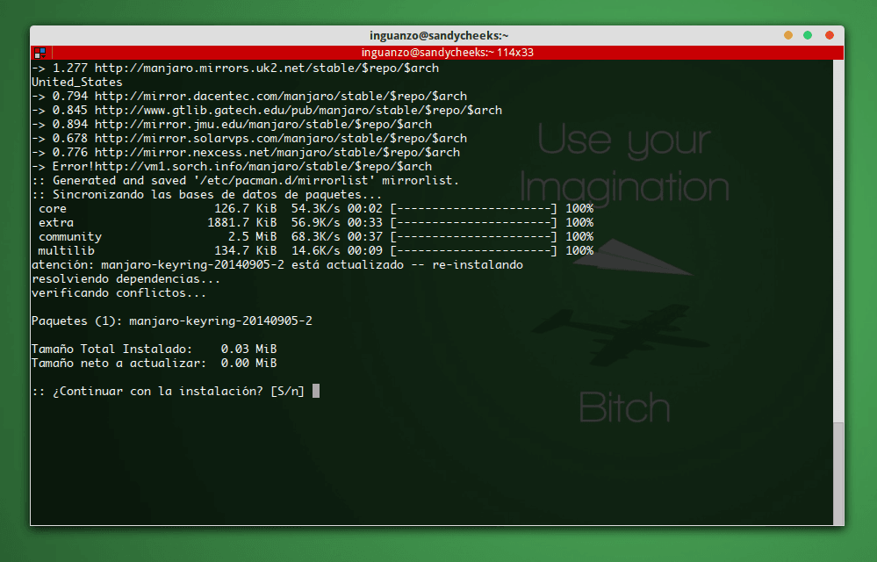Screen dimensions: 877x562
Task: Open the terminal tab icon in top-left corner
Action: pos(39,52)
